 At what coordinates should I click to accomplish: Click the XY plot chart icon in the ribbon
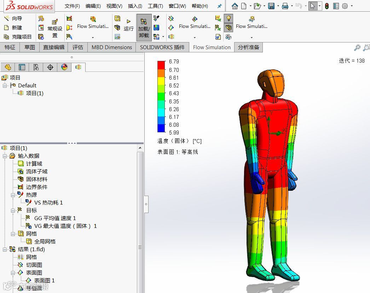coord(218,18)
